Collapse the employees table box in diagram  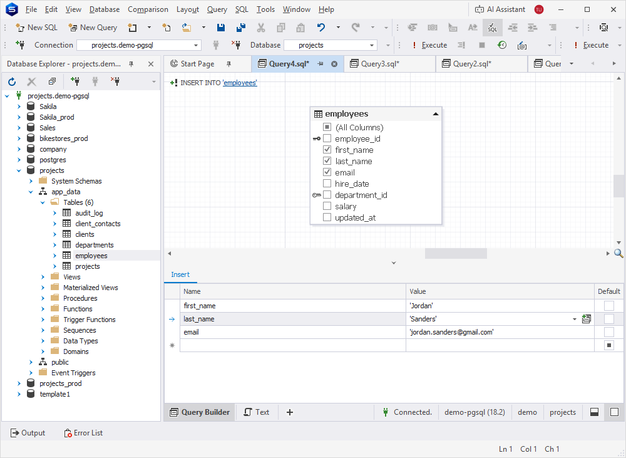tap(436, 114)
